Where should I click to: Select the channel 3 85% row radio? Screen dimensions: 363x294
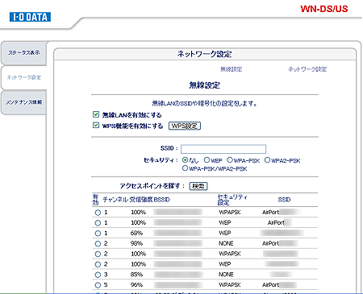[x=98, y=275]
